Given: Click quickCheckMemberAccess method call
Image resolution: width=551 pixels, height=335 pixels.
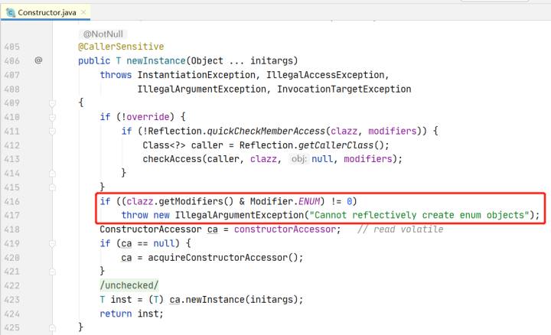Looking at the screenshot, I should pos(266,131).
